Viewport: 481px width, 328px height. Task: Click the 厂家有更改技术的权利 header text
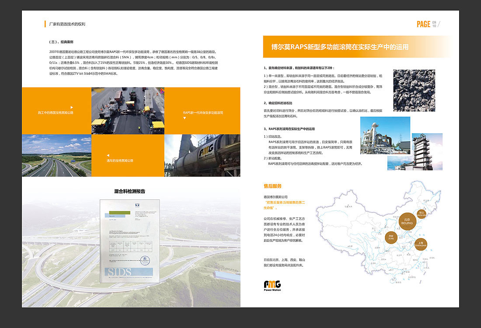[x=67, y=24]
